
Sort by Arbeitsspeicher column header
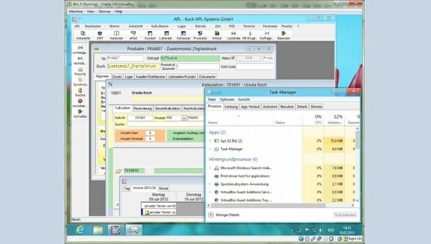(334, 120)
